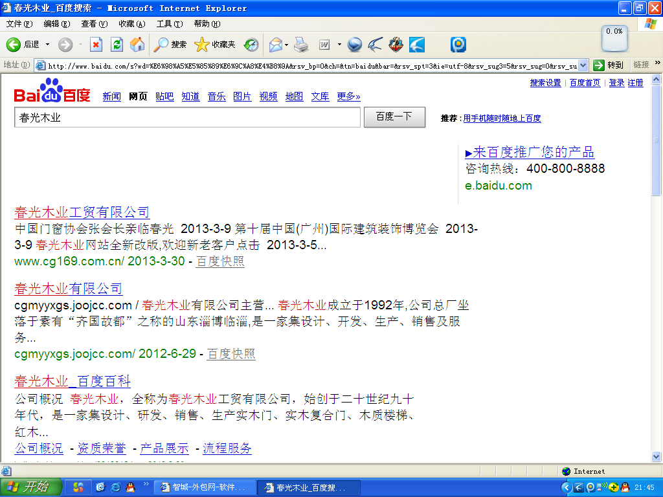The width and height of the screenshot is (663, 497).
Task: Open the mail button dropdown arrow
Action: pyautogui.click(x=287, y=45)
